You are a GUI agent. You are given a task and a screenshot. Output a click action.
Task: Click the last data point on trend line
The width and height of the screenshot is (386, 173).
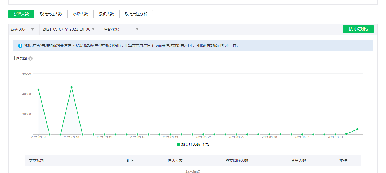pyautogui.click(x=357, y=129)
